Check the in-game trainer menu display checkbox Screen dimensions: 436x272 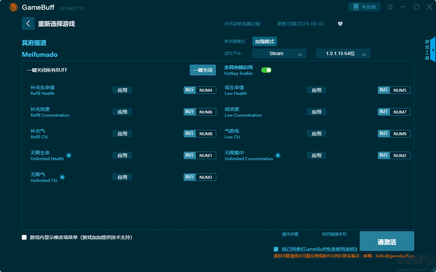pos(24,237)
